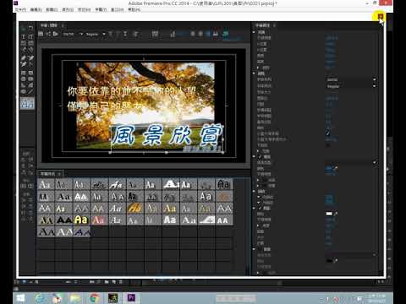The image size is (406, 304).
Task: Select the Vertical Type tool
Action: click(30, 36)
